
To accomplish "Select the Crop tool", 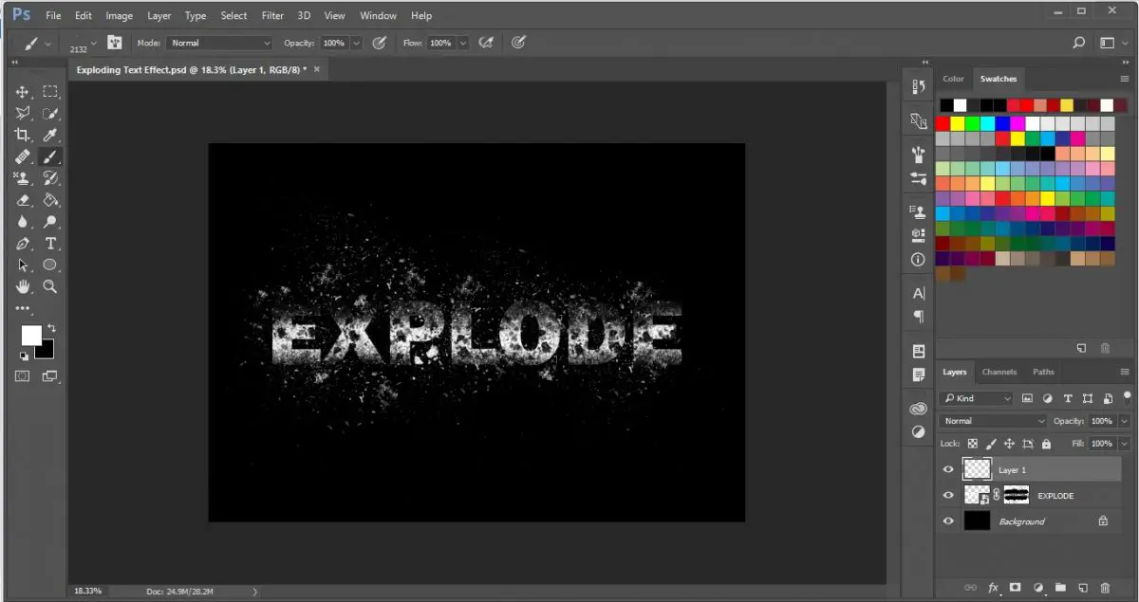I will coord(23,135).
